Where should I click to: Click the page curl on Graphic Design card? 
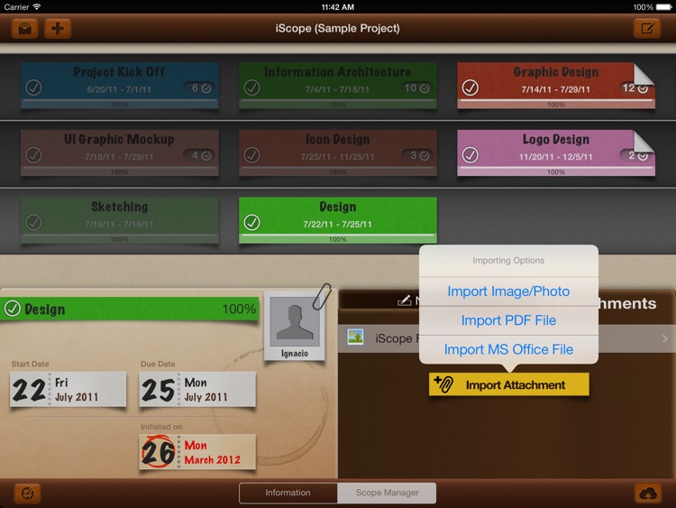coord(644,74)
